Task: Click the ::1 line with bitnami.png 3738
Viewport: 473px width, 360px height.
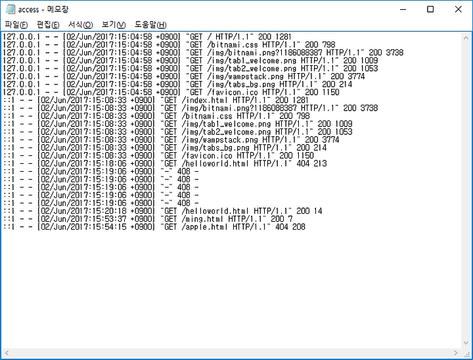Action: coord(191,108)
